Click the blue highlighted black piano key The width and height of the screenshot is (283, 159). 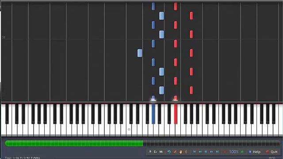153,114
